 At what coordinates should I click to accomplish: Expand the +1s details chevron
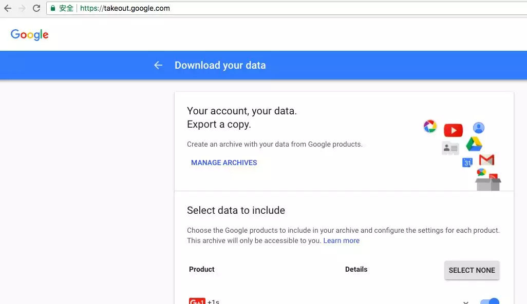[466, 301]
